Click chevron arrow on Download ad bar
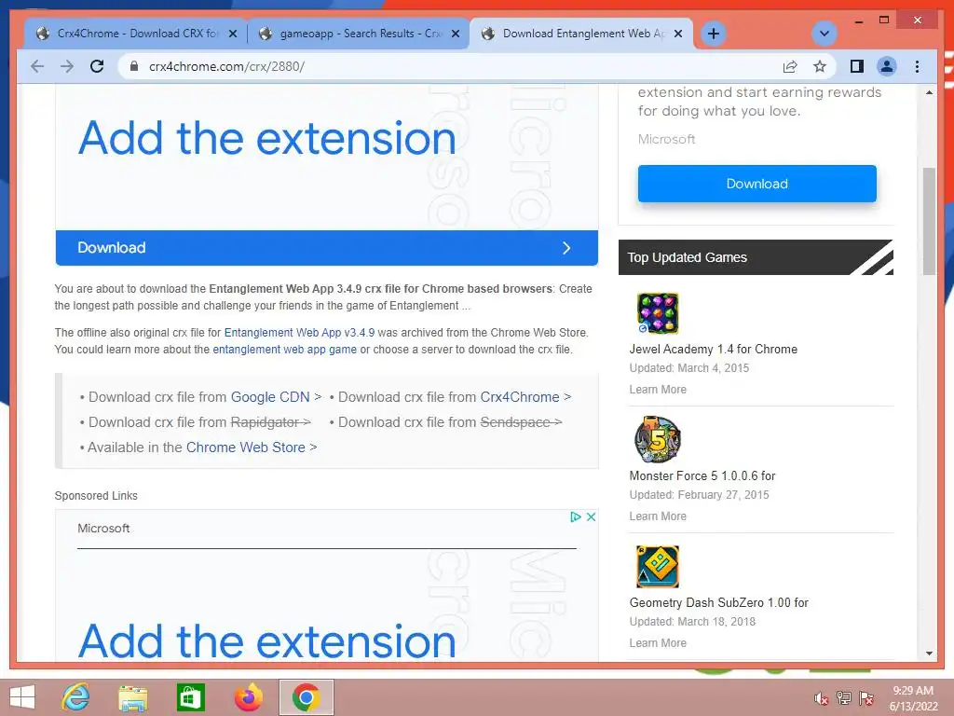This screenshot has width=954, height=716. [x=566, y=248]
